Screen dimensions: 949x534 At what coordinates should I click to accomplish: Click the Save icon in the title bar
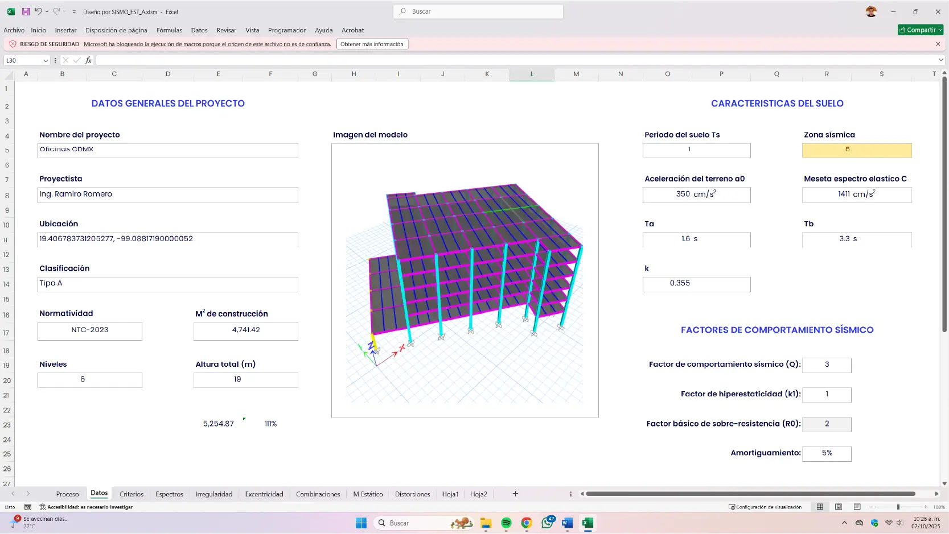[x=26, y=11]
